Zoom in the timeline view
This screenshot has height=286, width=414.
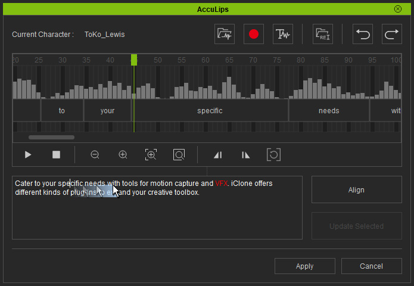tap(123, 155)
